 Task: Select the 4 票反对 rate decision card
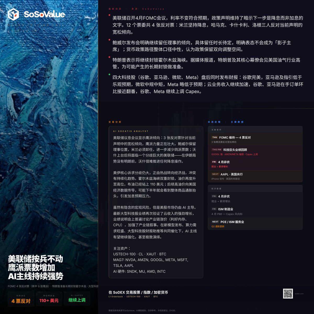point(21,299)
